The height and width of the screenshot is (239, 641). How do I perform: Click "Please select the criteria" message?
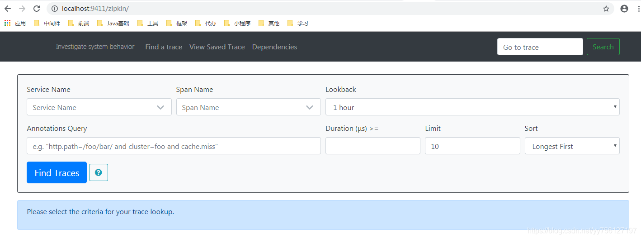[100, 211]
